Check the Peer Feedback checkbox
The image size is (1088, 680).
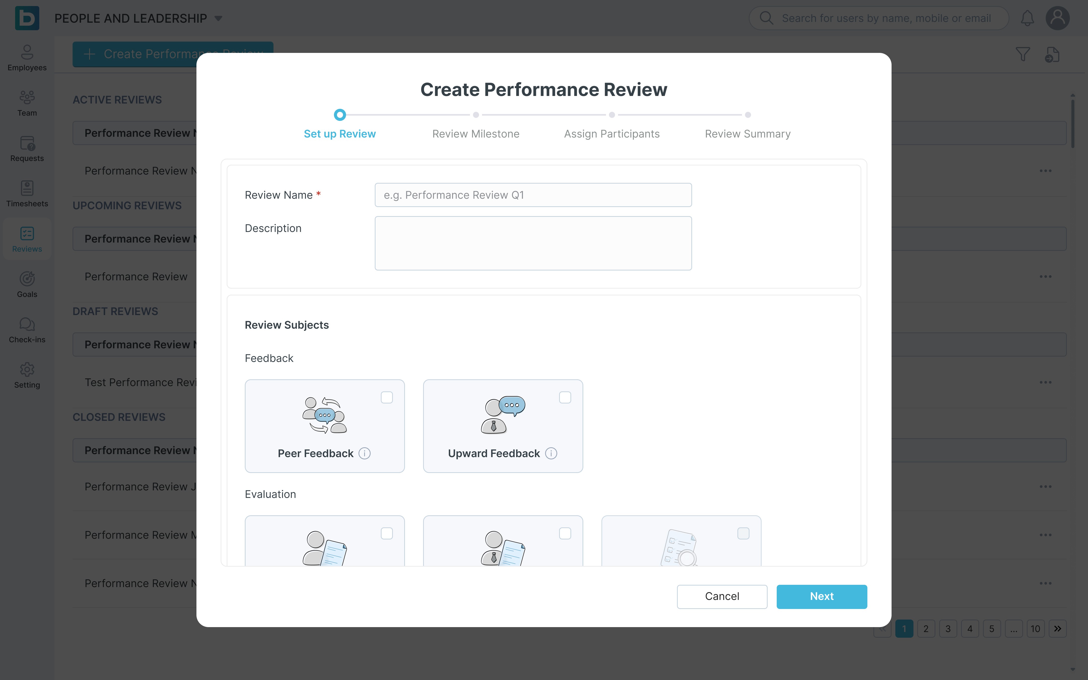pyautogui.click(x=387, y=398)
